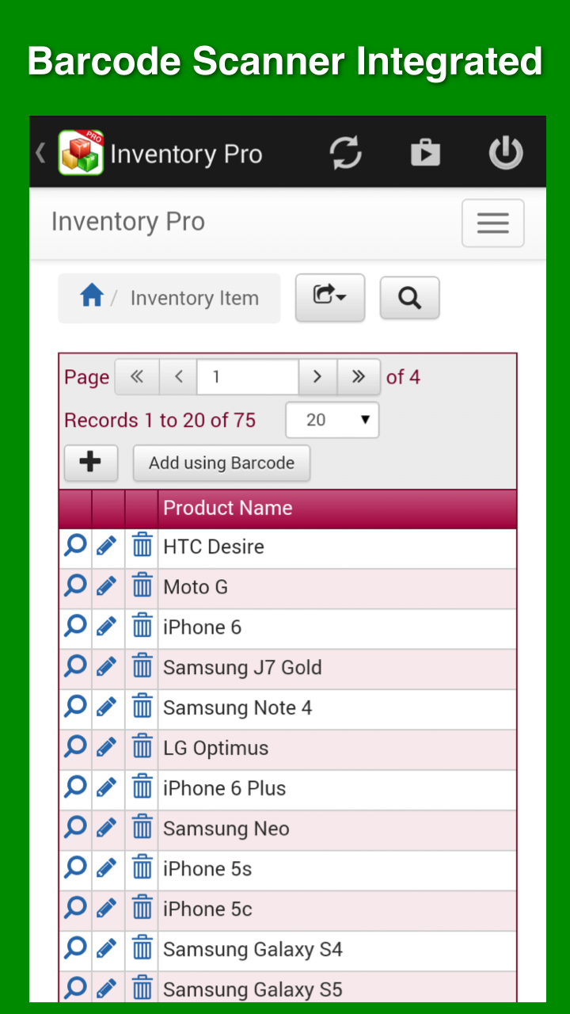Select the iPhone 5c product name
This screenshot has height=1014, width=570.
pyautogui.click(x=207, y=909)
